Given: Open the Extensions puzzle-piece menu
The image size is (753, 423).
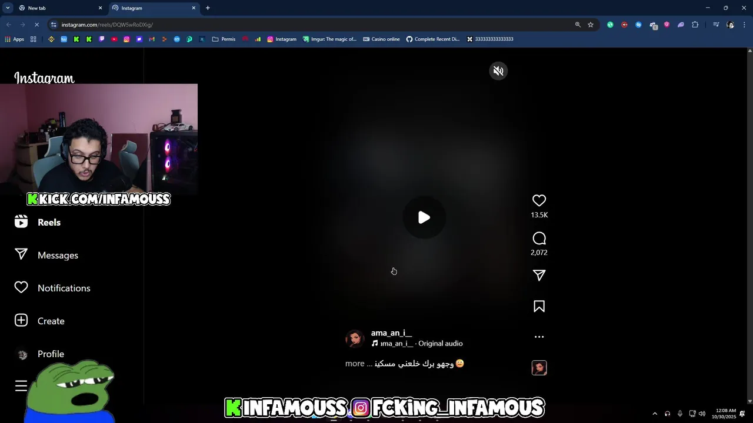Looking at the screenshot, I should click(x=695, y=25).
